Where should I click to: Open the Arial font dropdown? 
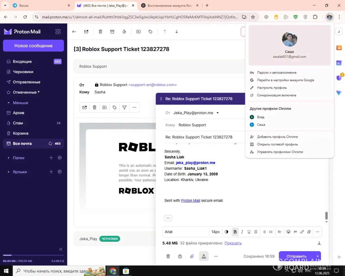pyautogui.click(x=185, y=232)
